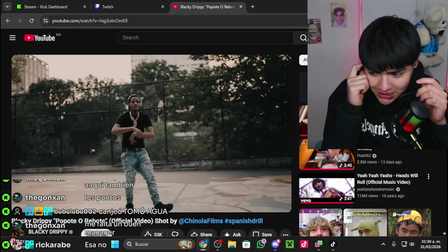Show hidden system tray icons

tap(383, 244)
